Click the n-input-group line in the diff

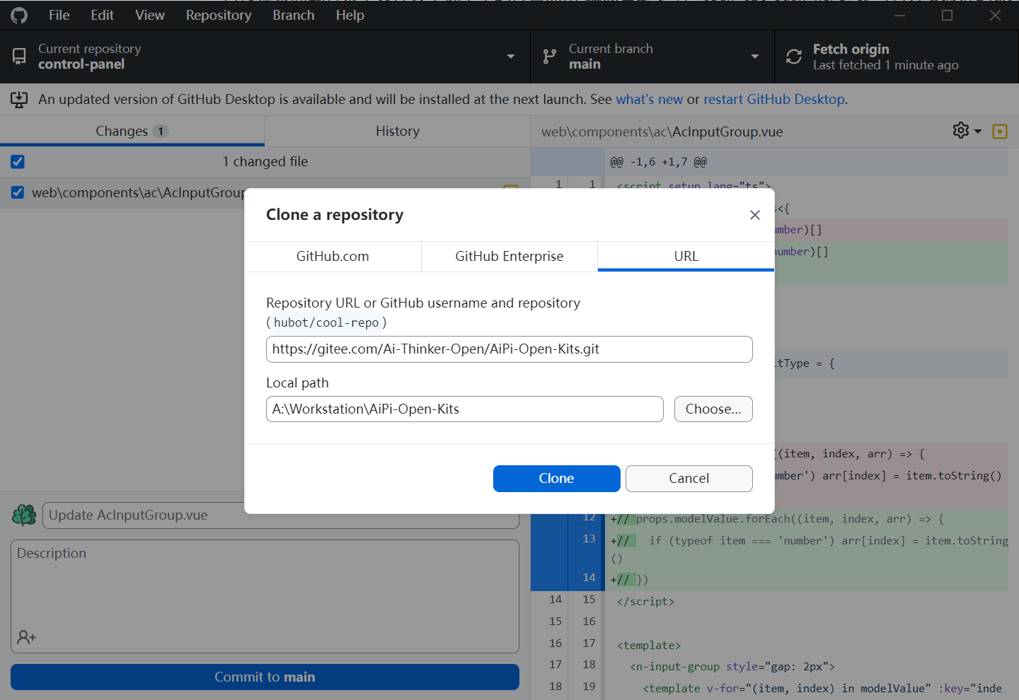pos(732,667)
